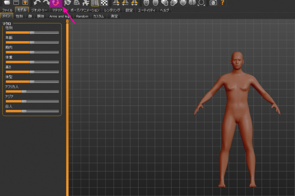Click the Export toolbar icon with orange arrow
Viewport: 295px width, 196px height.
tap(25, 2)
